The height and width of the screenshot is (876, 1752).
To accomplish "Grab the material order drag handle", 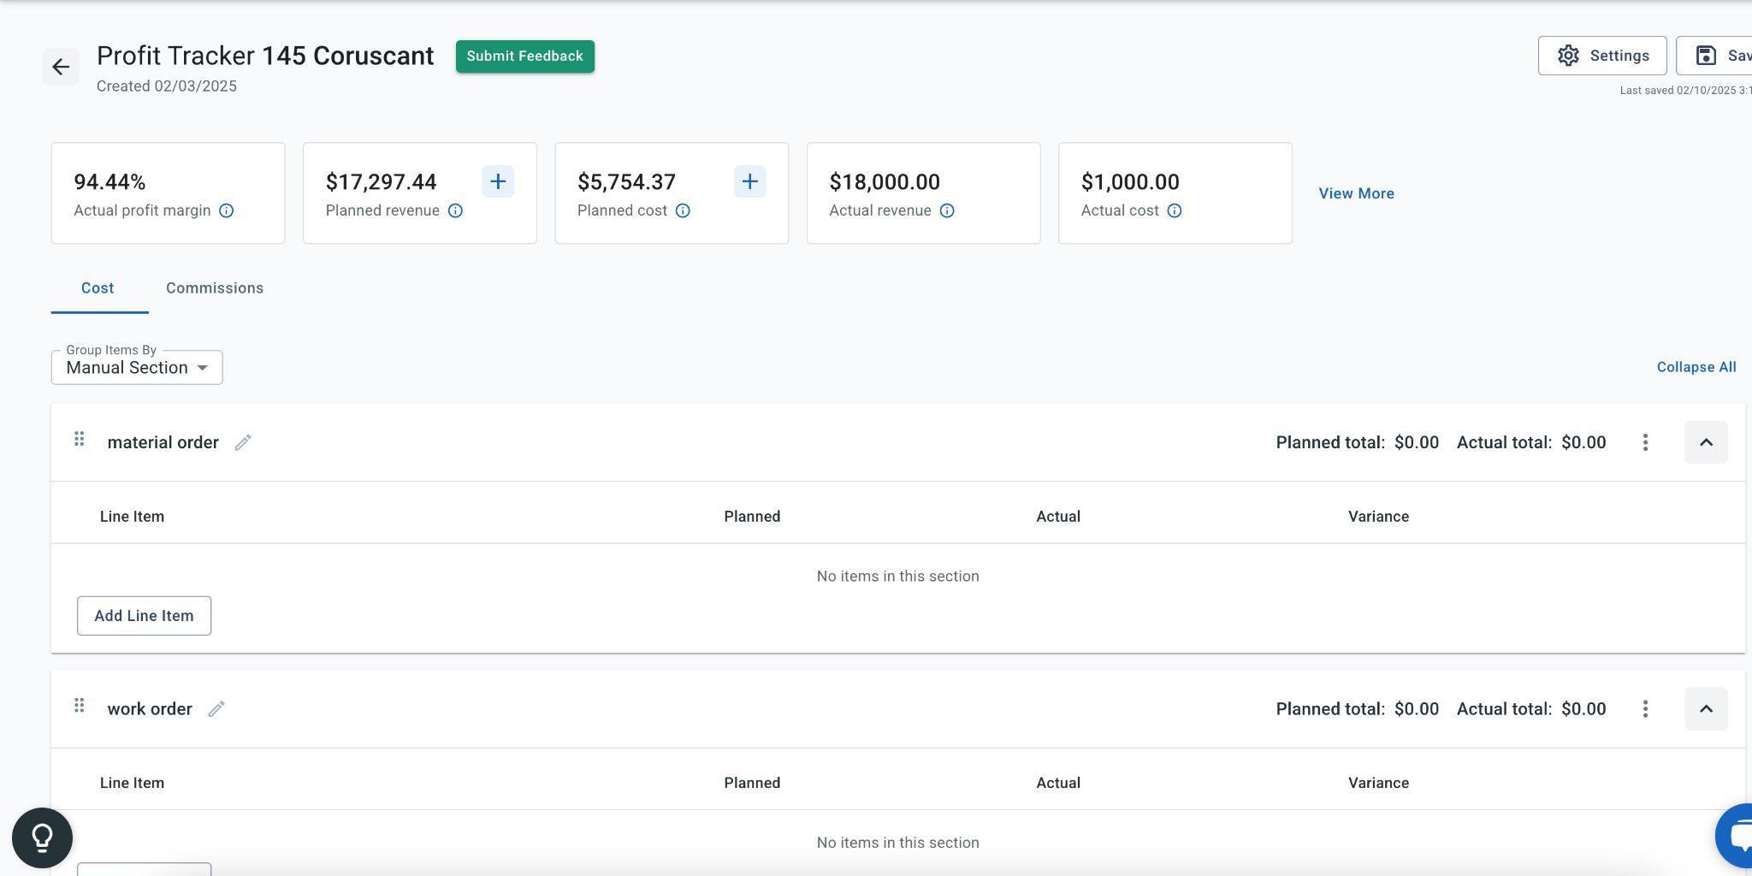I will click(x=79, y=440).
